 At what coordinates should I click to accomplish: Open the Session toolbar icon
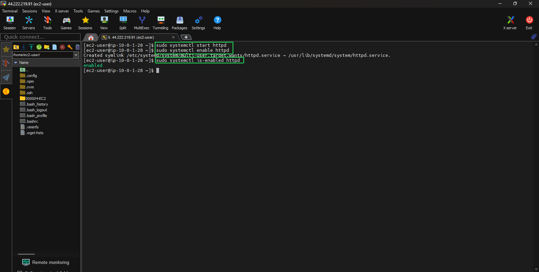(x=10, y=23)
